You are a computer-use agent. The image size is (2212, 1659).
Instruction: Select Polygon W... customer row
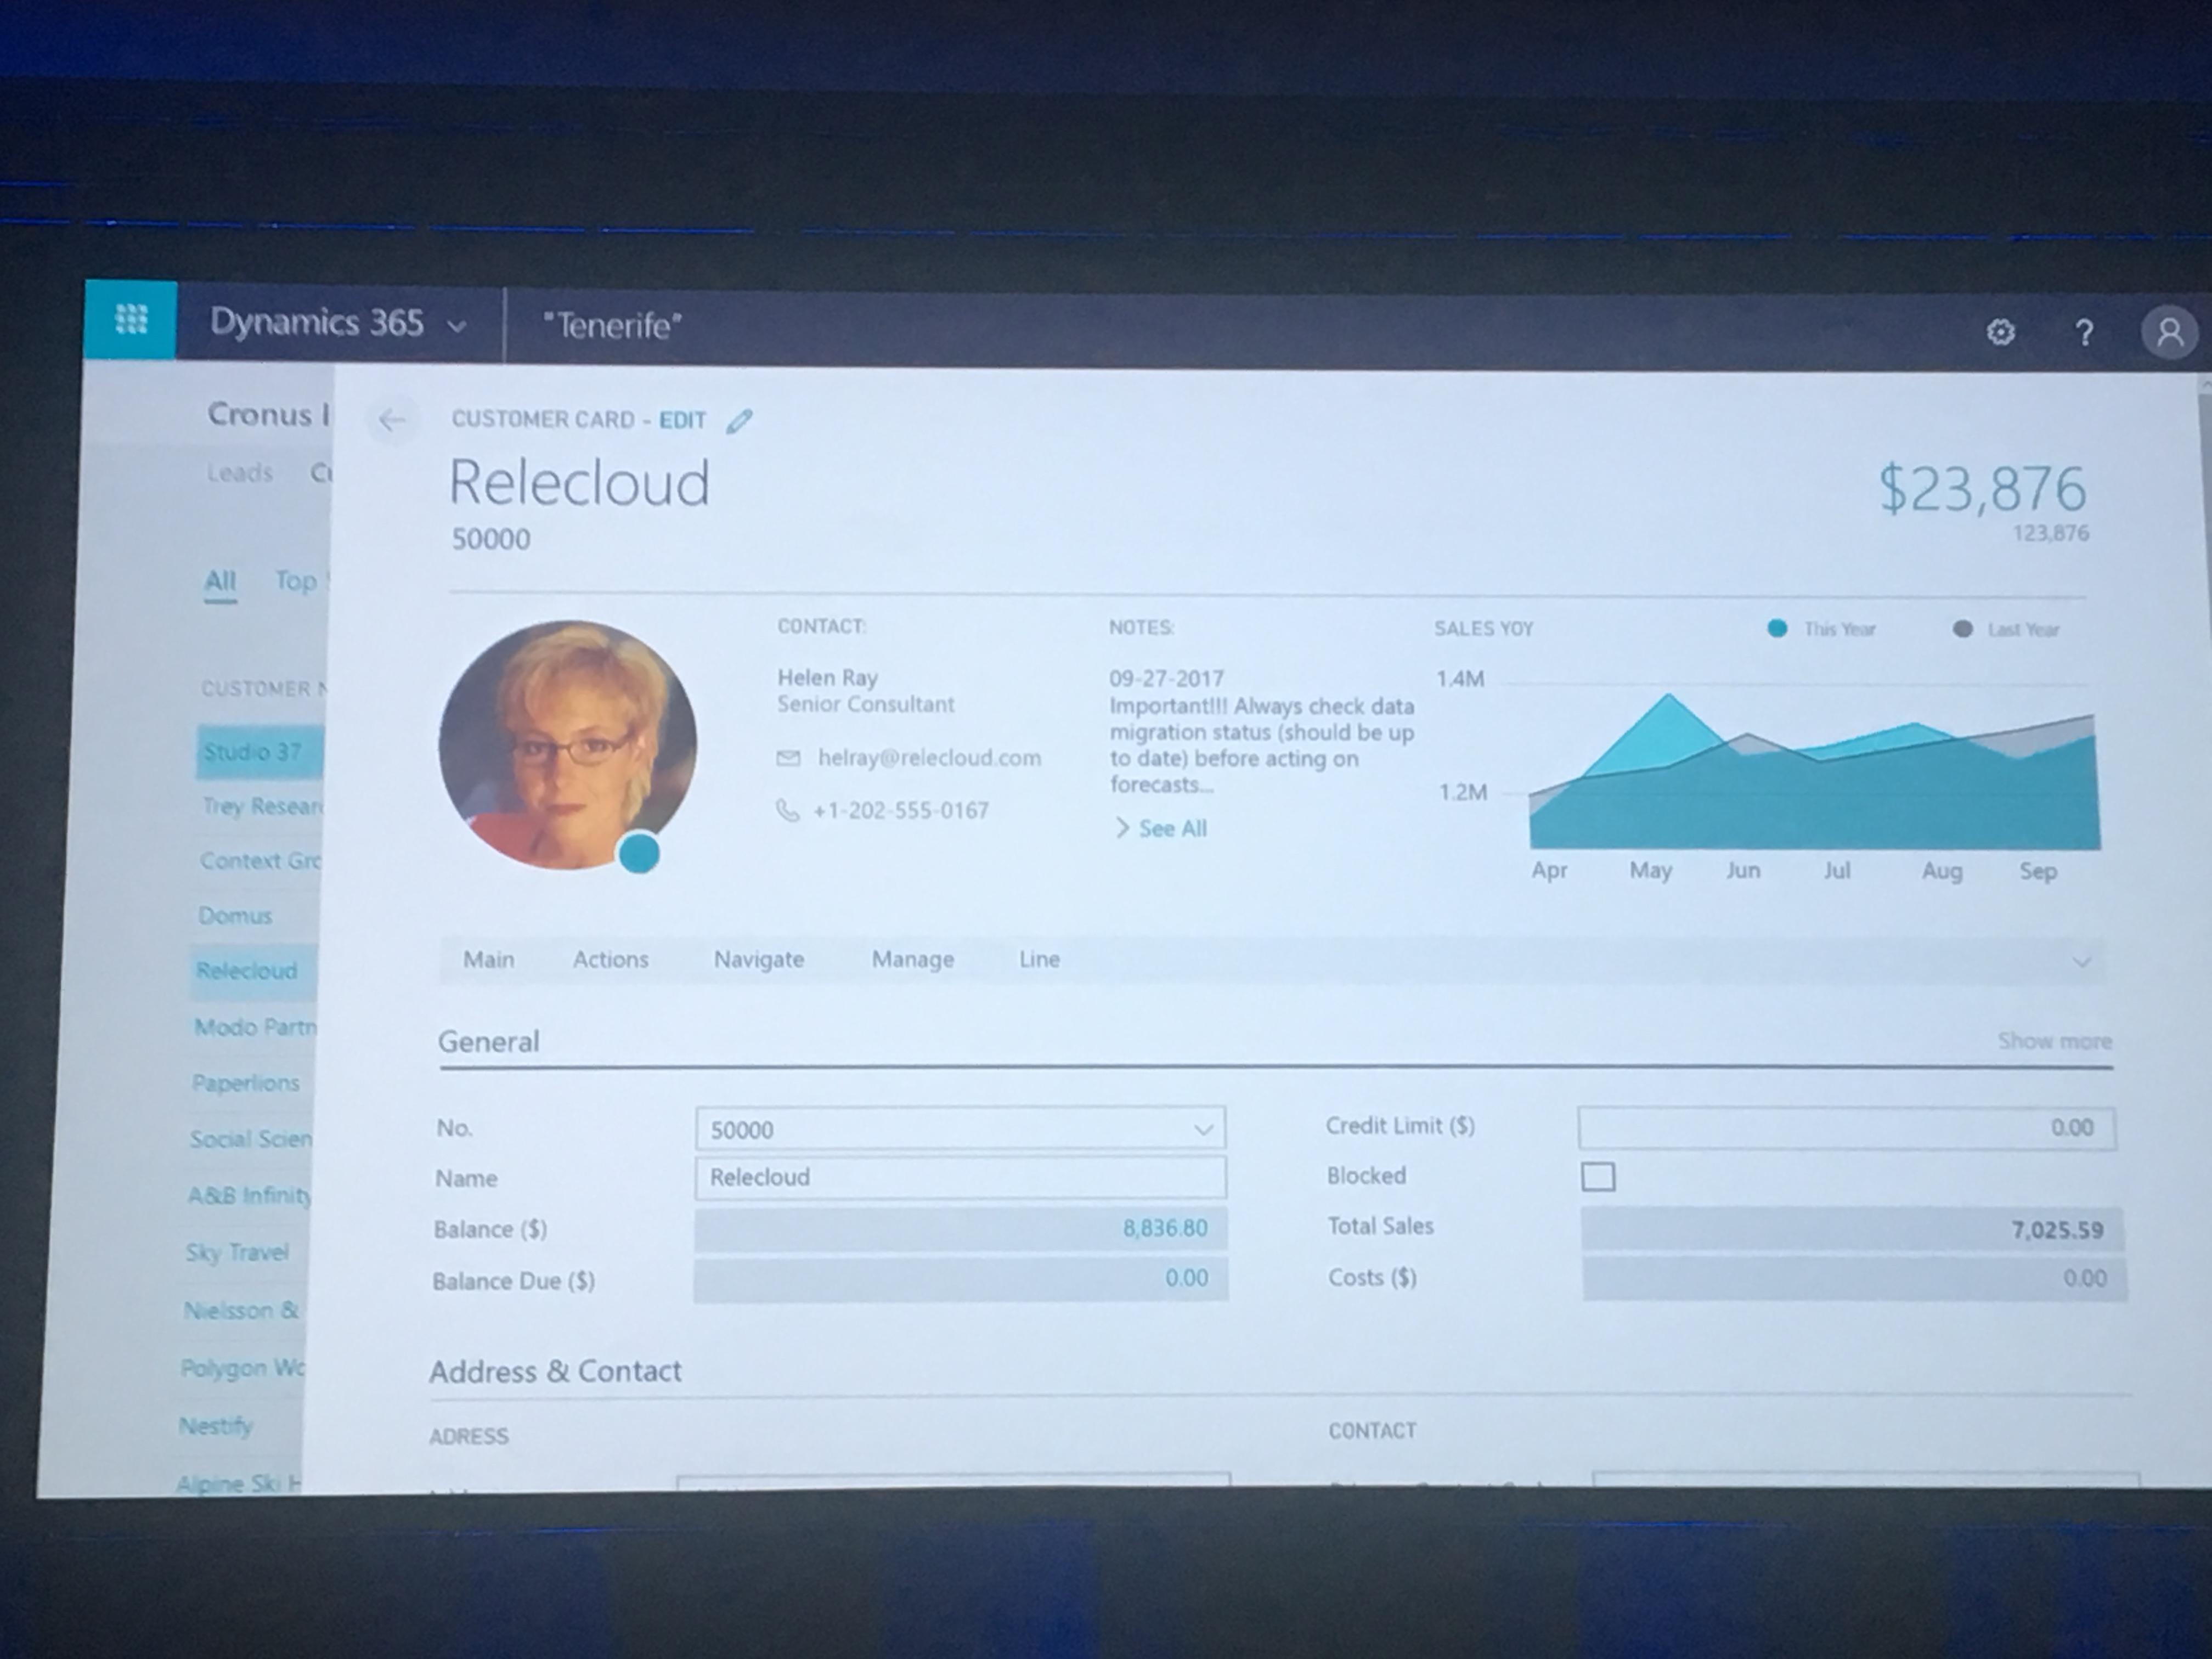point(242,1368)
